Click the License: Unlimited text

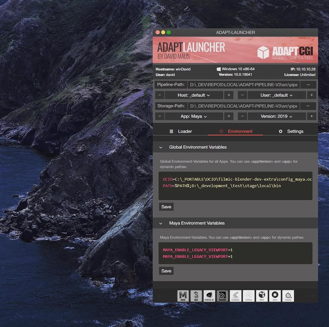coord(300,75)
